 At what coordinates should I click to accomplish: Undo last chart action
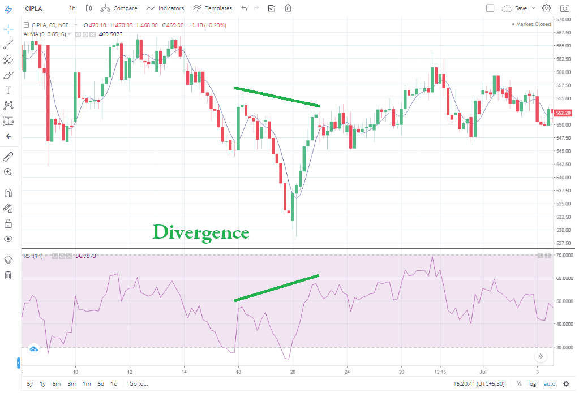point(244,8)
